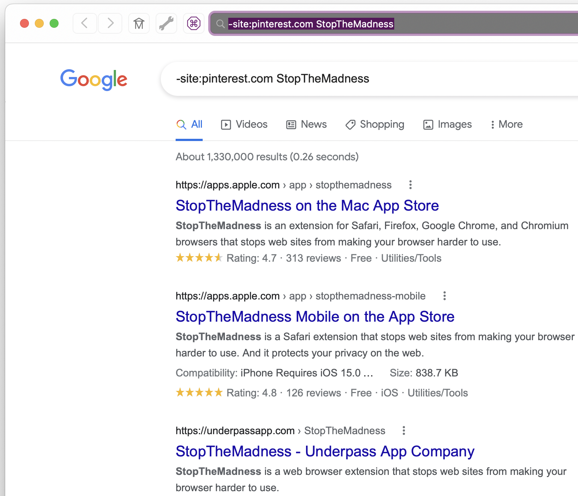
Task: Switch to the News tab
Action: [306, 125]
